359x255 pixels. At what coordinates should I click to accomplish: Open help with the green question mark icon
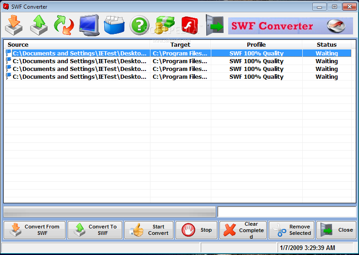click(139, 25)
